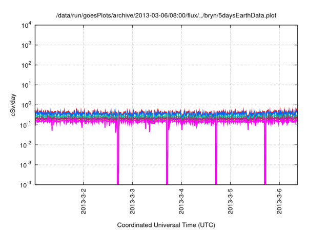Click the 10^-2 y-axis tick label
The image size is (328, 230).
click(x=26, y=145)
